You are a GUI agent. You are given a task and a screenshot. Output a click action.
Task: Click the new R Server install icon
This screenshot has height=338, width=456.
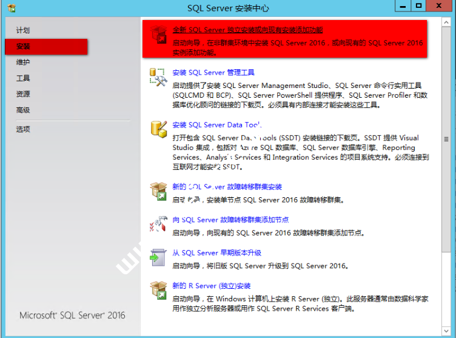click(x=158, y=290)
